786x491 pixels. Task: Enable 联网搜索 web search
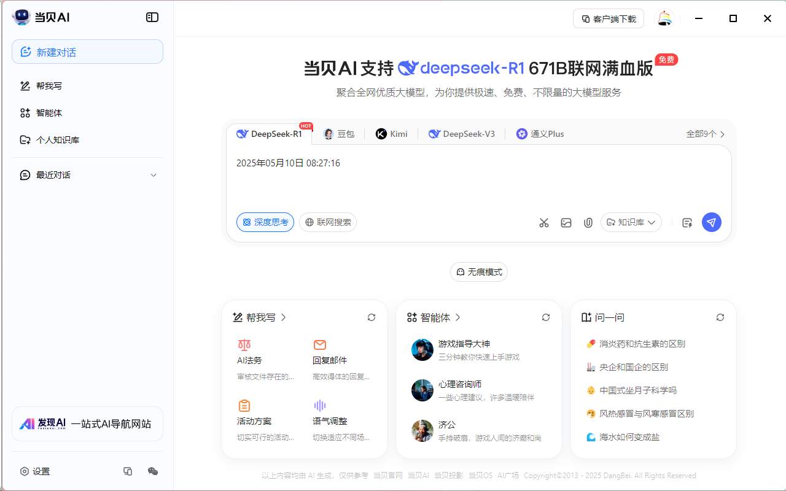tap(328, 222)
